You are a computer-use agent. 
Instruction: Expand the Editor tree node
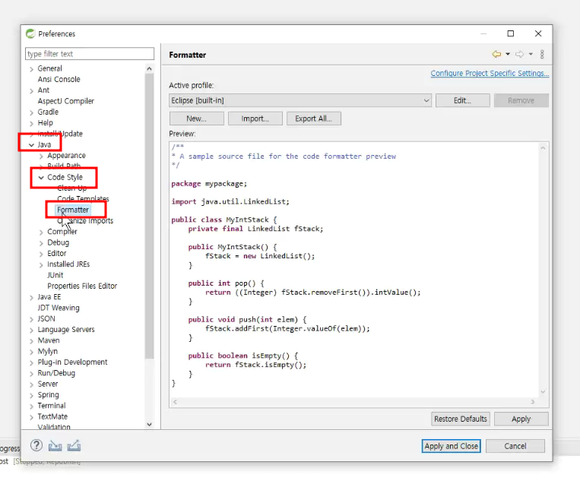click(x=41, y=254)
